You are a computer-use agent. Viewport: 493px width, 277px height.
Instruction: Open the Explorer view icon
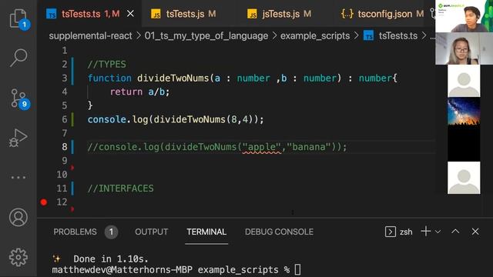[x=18, y=18]
